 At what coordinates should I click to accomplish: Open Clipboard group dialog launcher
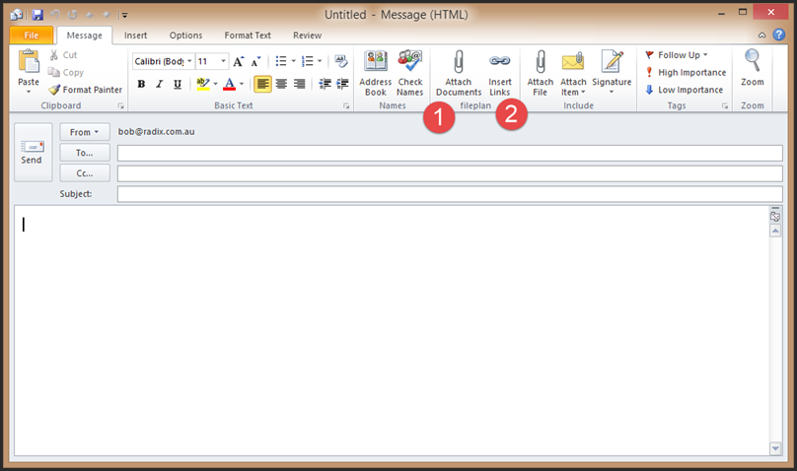tap(121, 106)
